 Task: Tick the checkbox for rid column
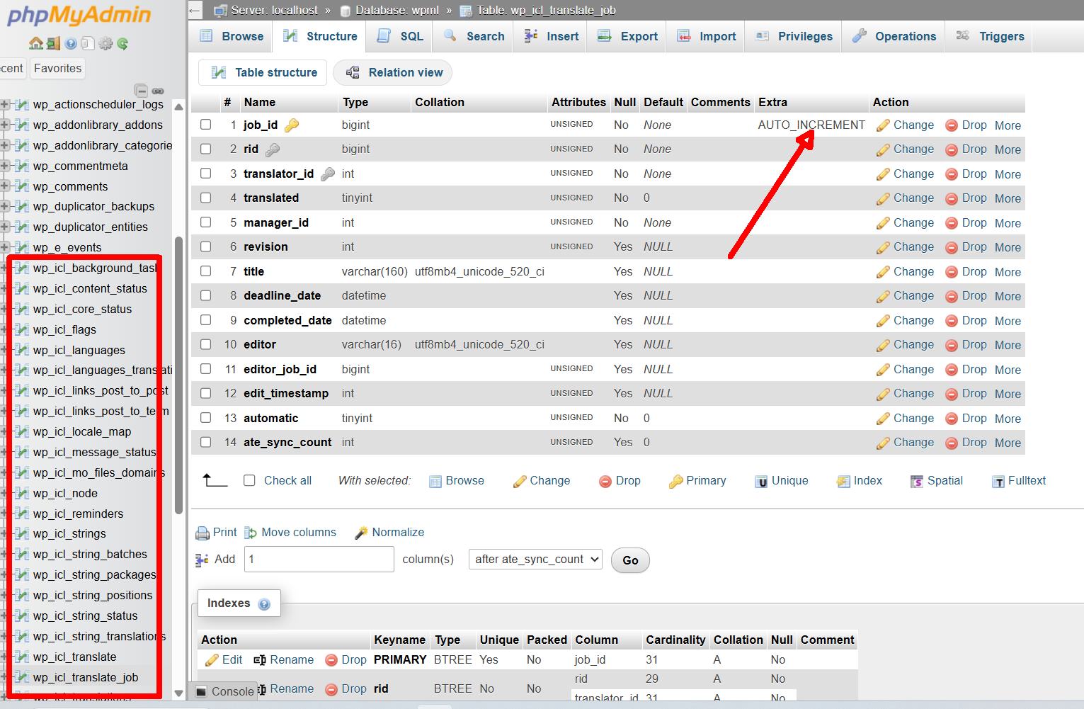pos(206,149)
